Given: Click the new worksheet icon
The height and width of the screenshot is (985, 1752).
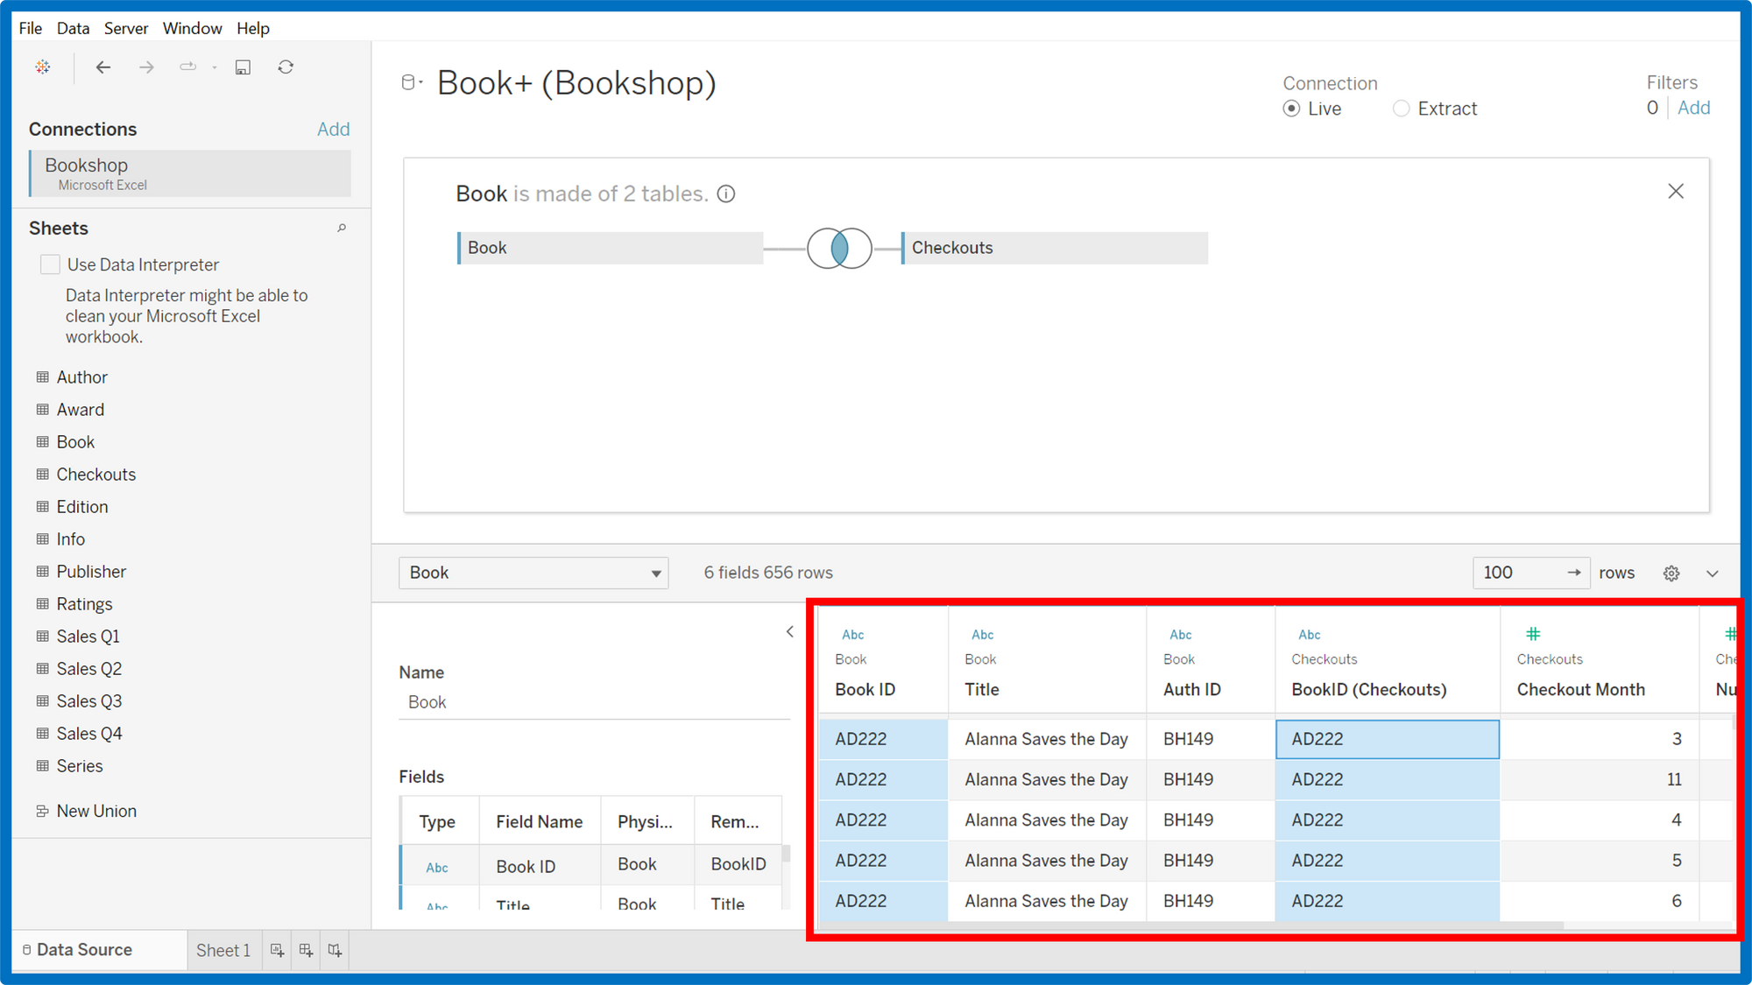Looking at the screenshot, I should tap(277, 950).
